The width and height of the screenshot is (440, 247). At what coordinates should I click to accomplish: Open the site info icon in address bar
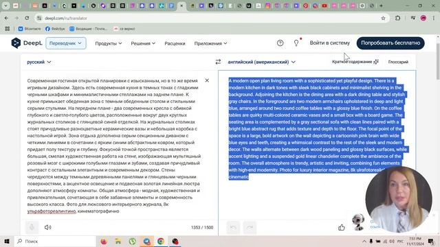39,19
